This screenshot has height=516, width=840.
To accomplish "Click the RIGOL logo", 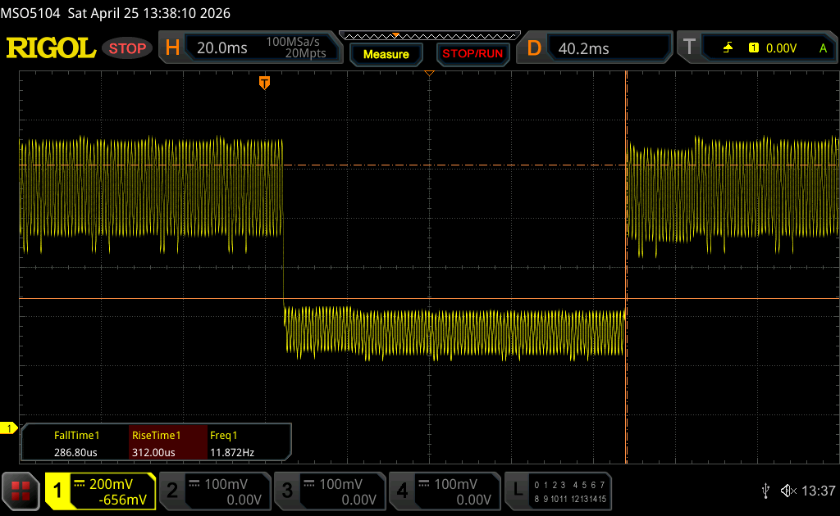I will (x=51, y=48).
